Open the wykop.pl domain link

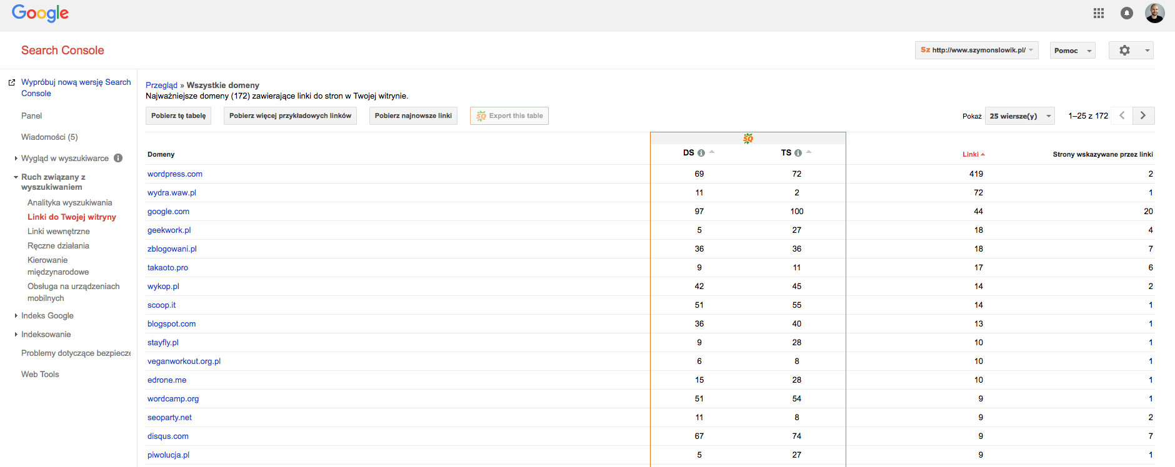click(163, 286)
